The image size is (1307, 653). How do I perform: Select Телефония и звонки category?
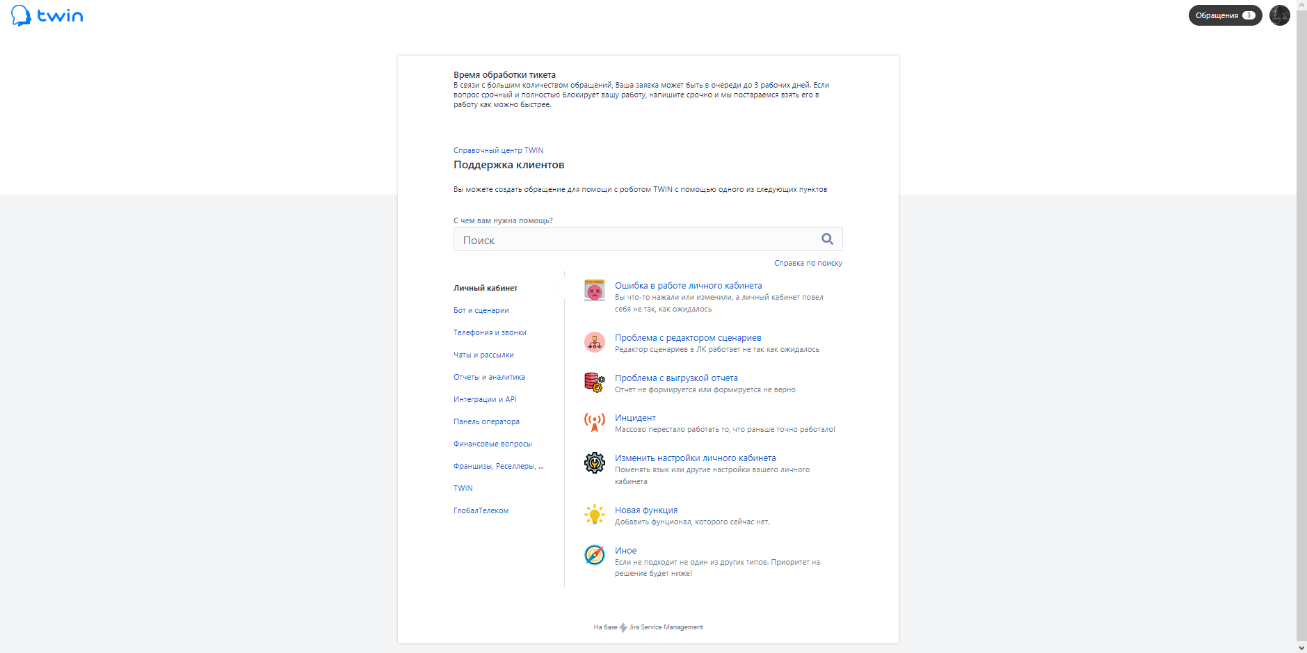point(490,332)
